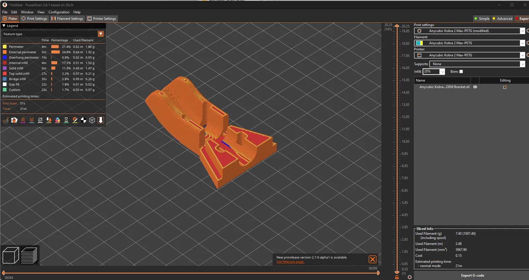Switch to Expert mode
This screenshot has height=280, width=529.
click(522, 19)
